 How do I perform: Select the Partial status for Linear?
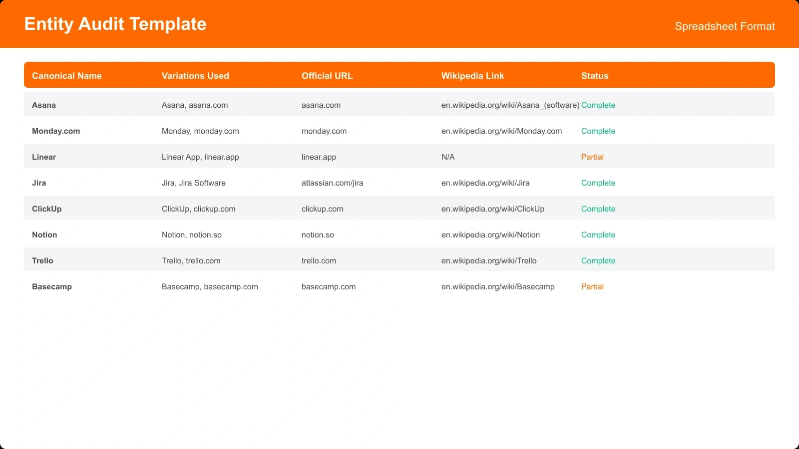pyautogui.click(x=592, y=157)
